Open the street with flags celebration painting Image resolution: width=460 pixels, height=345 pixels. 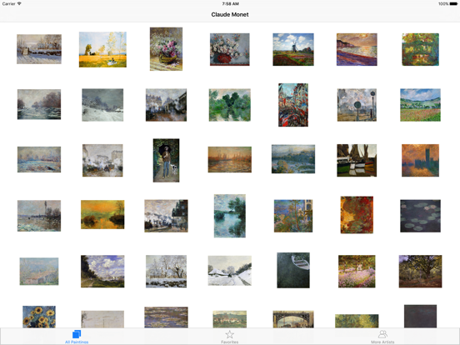[293, 105]
